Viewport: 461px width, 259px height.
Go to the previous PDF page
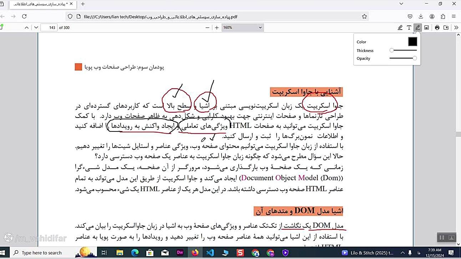pos(26,27)
